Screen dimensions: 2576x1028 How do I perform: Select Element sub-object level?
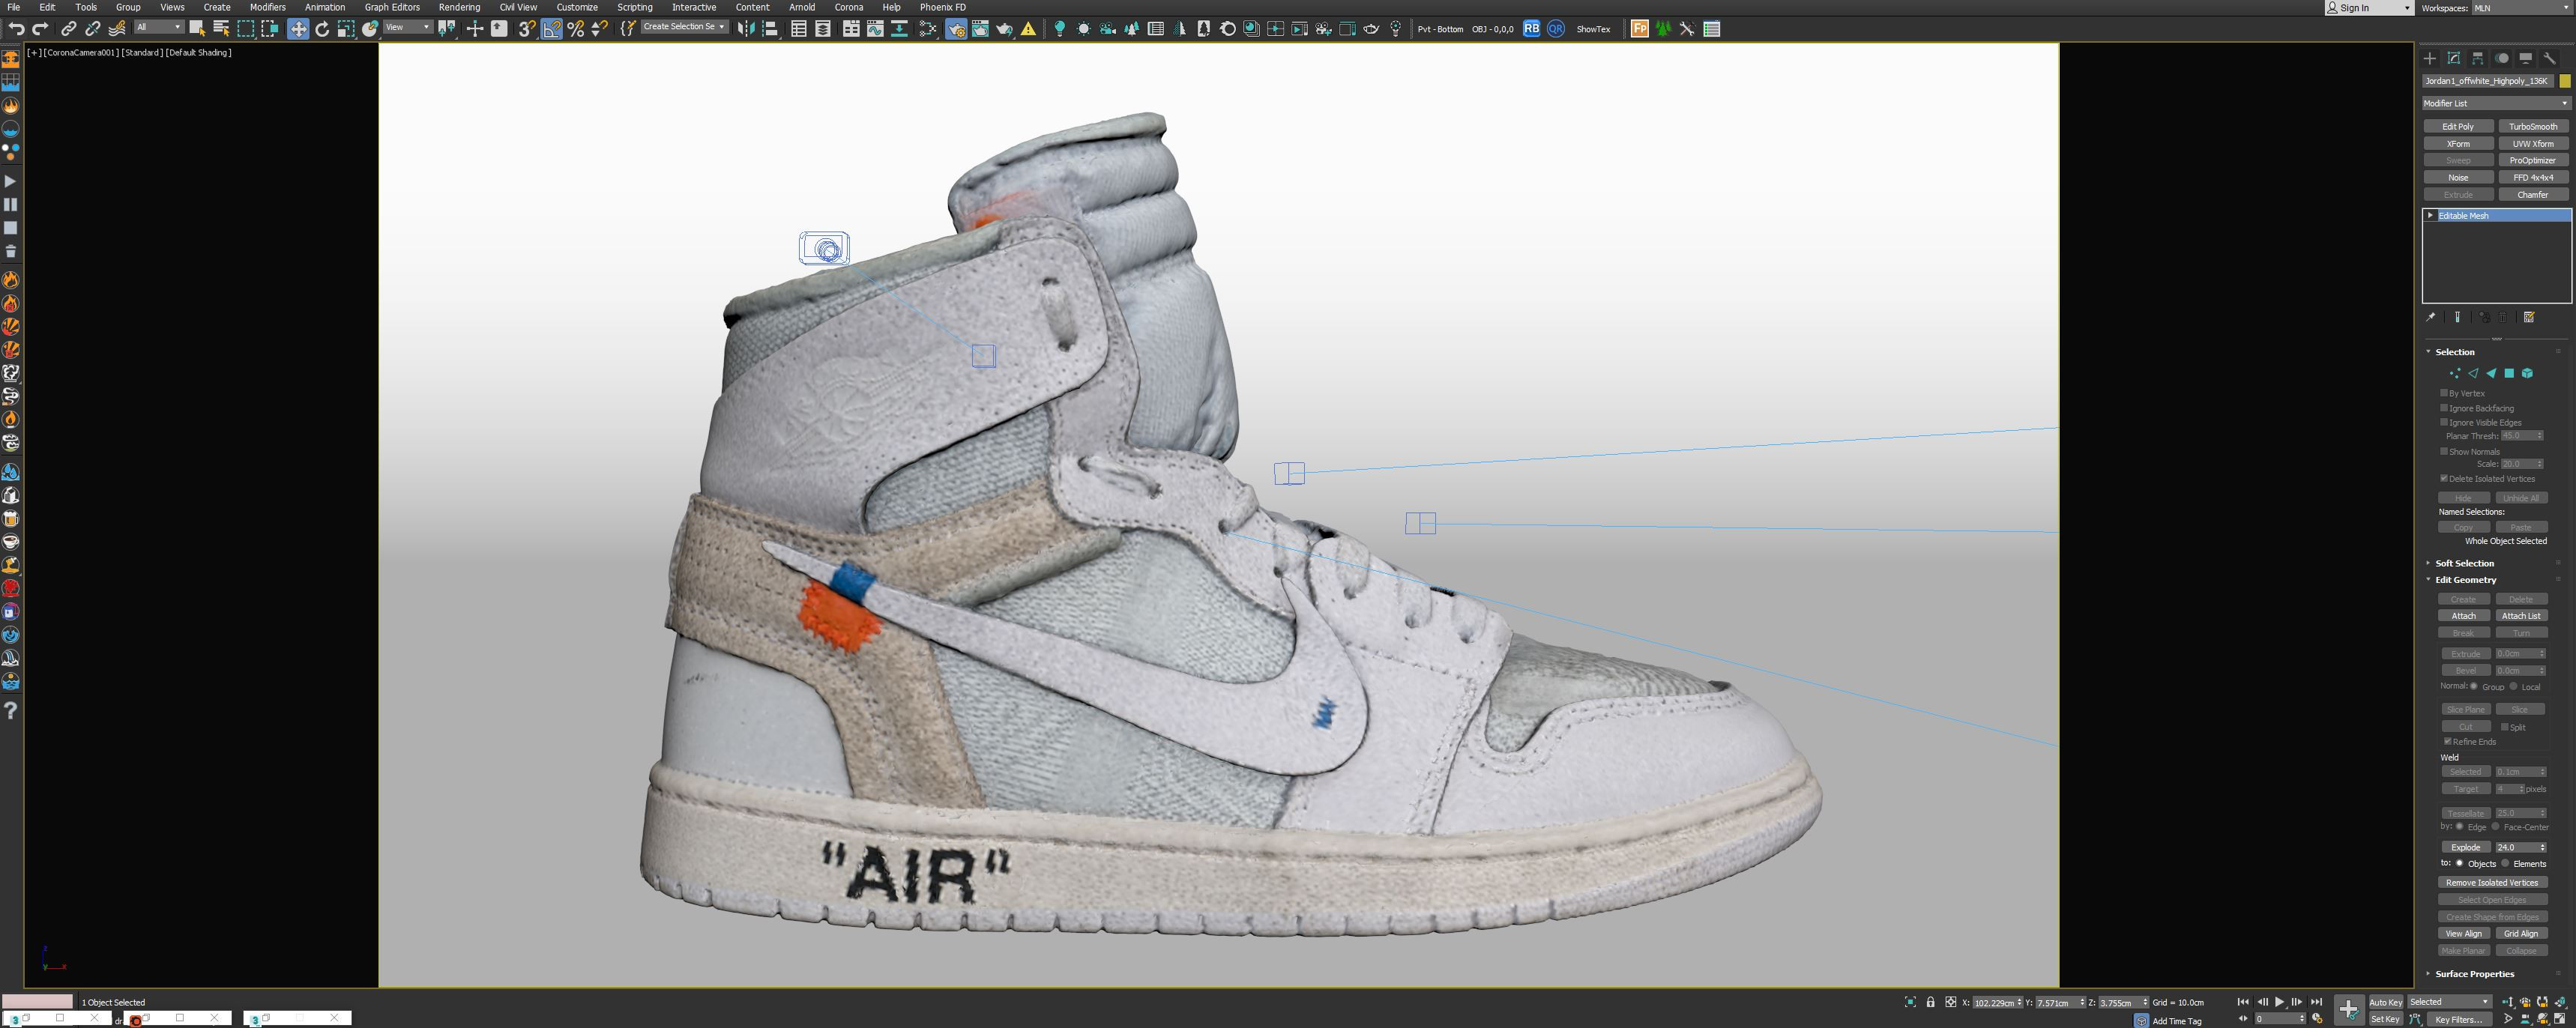coord(2527,373)
